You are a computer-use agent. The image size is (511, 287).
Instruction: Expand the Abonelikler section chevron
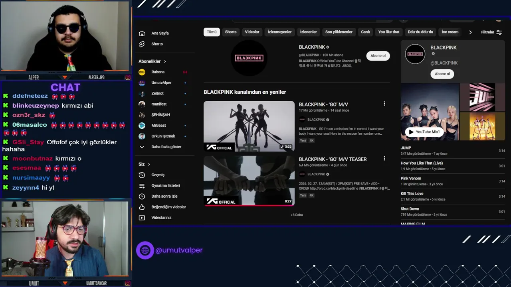tap(164, 61)
